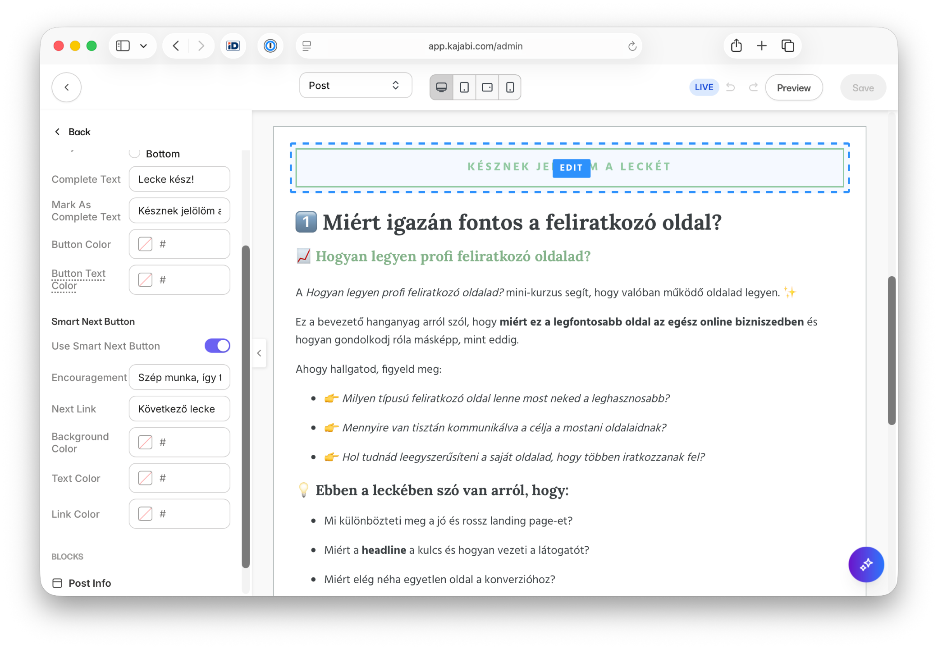Switch to tablet landscape preview icon
This screenshot has height=649, width=938.
[487, 87]
